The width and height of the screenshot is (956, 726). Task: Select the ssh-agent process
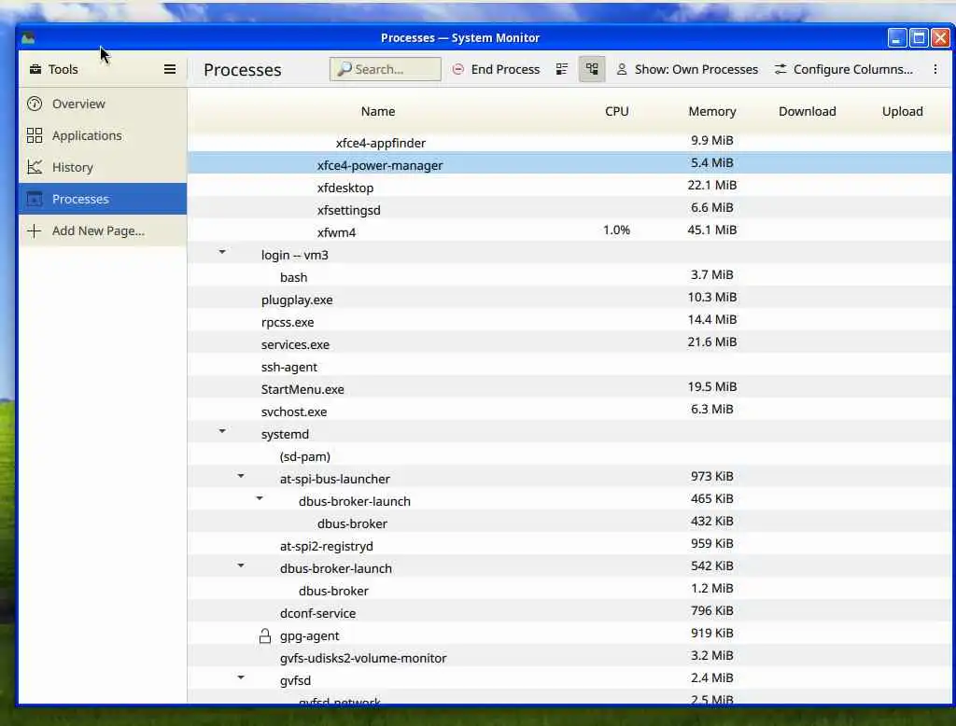coord(569,365)
